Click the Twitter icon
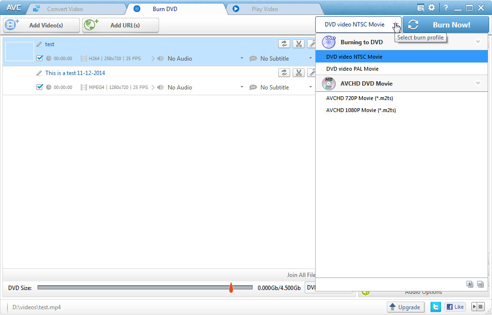This screenshot has height=315, width=492. (x=435, y=307)
